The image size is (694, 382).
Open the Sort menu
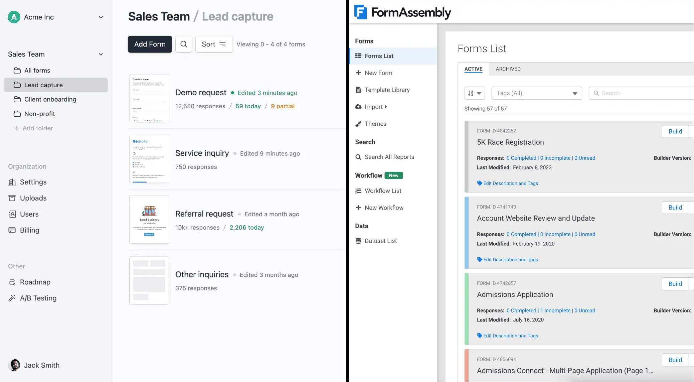[214, 44]
